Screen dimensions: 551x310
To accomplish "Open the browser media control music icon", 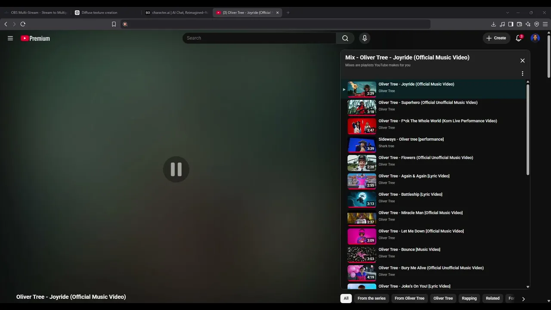I will pos(502,24).
